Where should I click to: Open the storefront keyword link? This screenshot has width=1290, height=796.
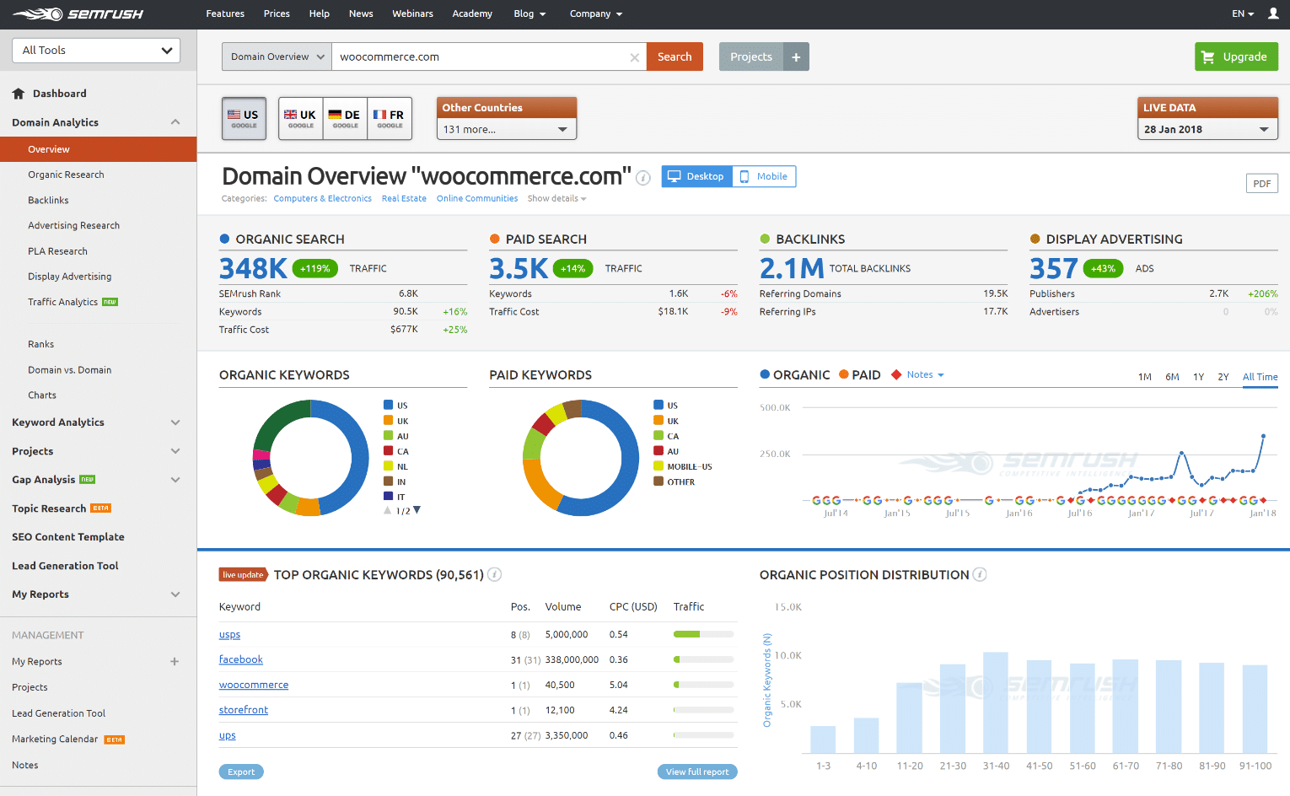pyautogui.click(x=244, y=709)
